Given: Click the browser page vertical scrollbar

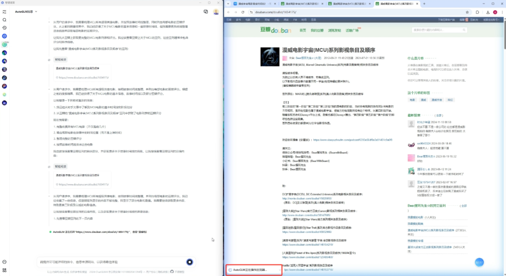Looking at the screenshot, I should click(505, 36).
